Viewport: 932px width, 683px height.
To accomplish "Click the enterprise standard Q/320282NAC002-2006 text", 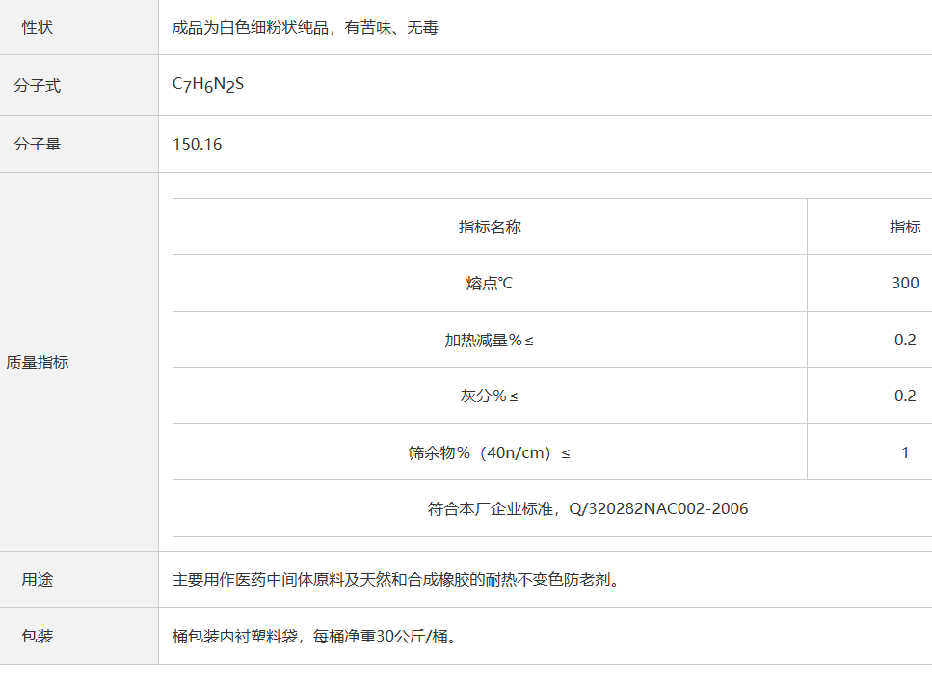I will (587, 508).
